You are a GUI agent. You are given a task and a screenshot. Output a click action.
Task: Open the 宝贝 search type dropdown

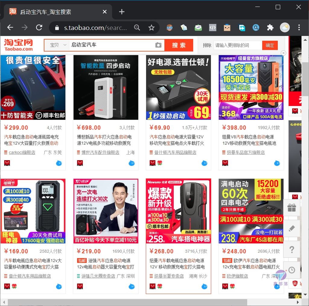click(58, 45)
